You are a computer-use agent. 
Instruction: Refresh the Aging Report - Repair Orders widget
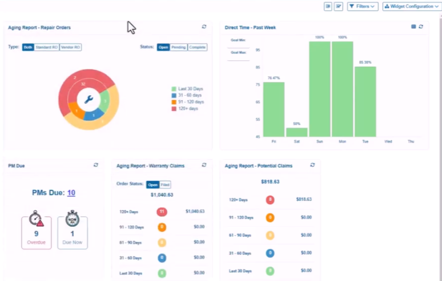click(x=204, y=27)
